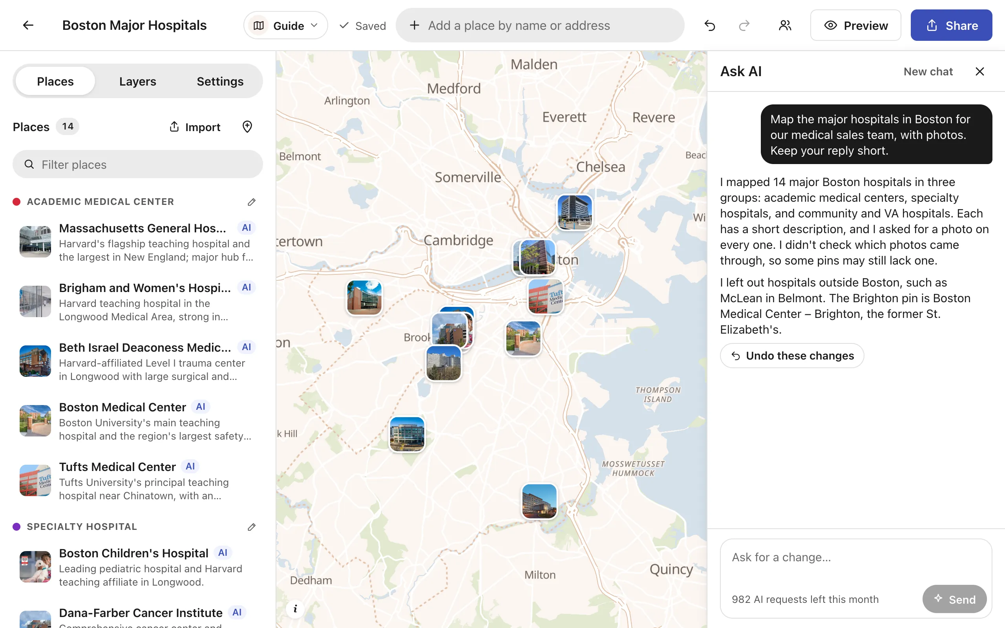
Task: Select Dana-Farber Cancer Institute in list
Action: 137,617
